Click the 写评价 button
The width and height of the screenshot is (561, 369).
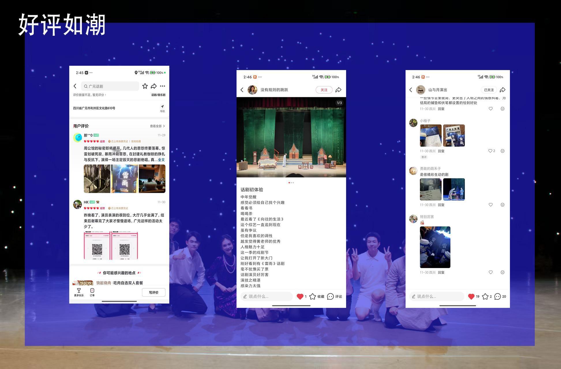point(153,292)
